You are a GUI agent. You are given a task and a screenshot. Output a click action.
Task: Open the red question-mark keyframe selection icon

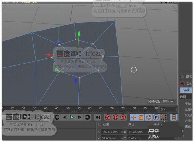click(x=123, y=117)
